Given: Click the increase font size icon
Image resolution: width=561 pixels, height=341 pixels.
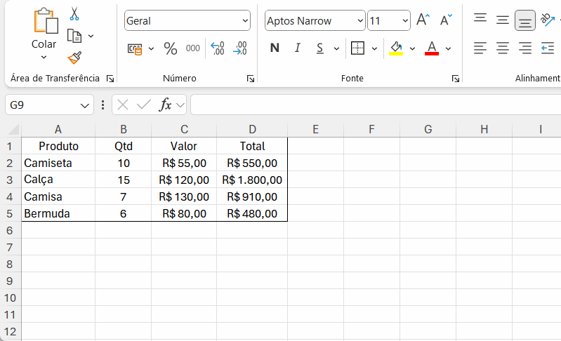Looking at the screenshot, I should coord(423,20).
